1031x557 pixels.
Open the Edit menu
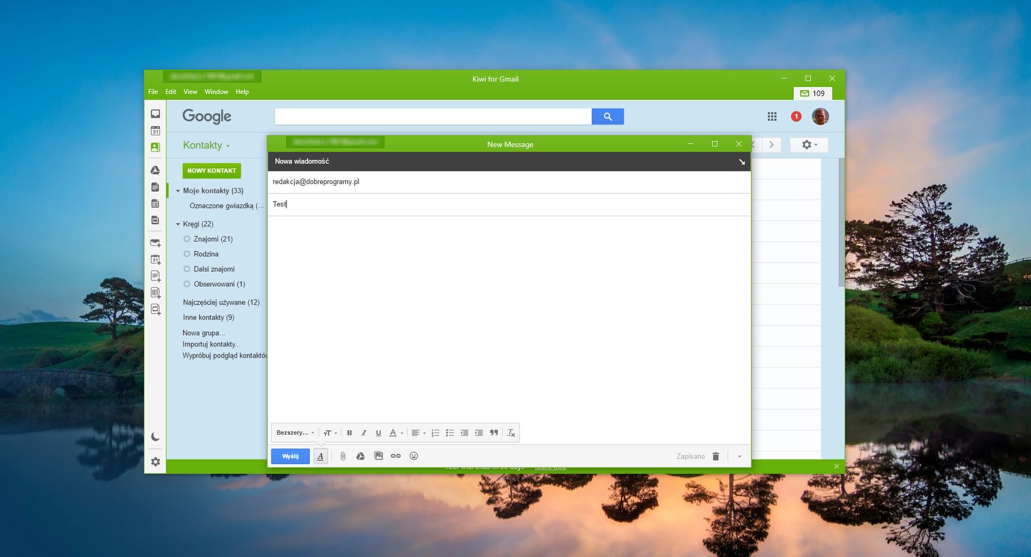tap(171, 92)
